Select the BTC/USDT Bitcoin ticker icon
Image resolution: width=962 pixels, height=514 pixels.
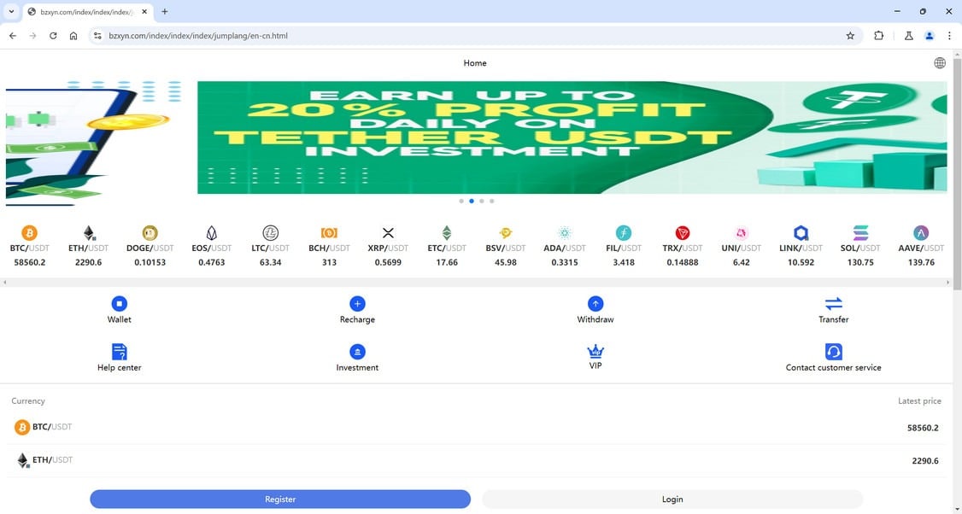coord(29,233)
